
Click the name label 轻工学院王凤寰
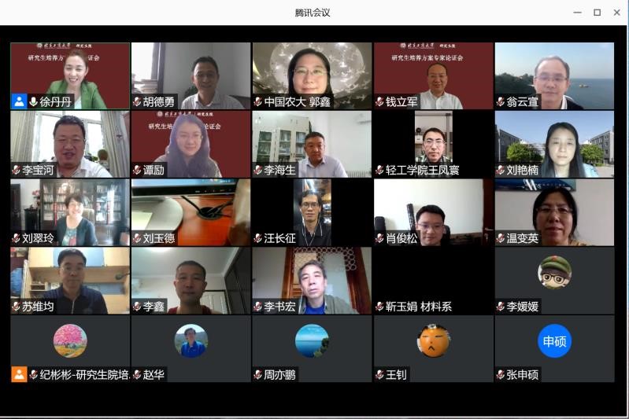(423, 171)
